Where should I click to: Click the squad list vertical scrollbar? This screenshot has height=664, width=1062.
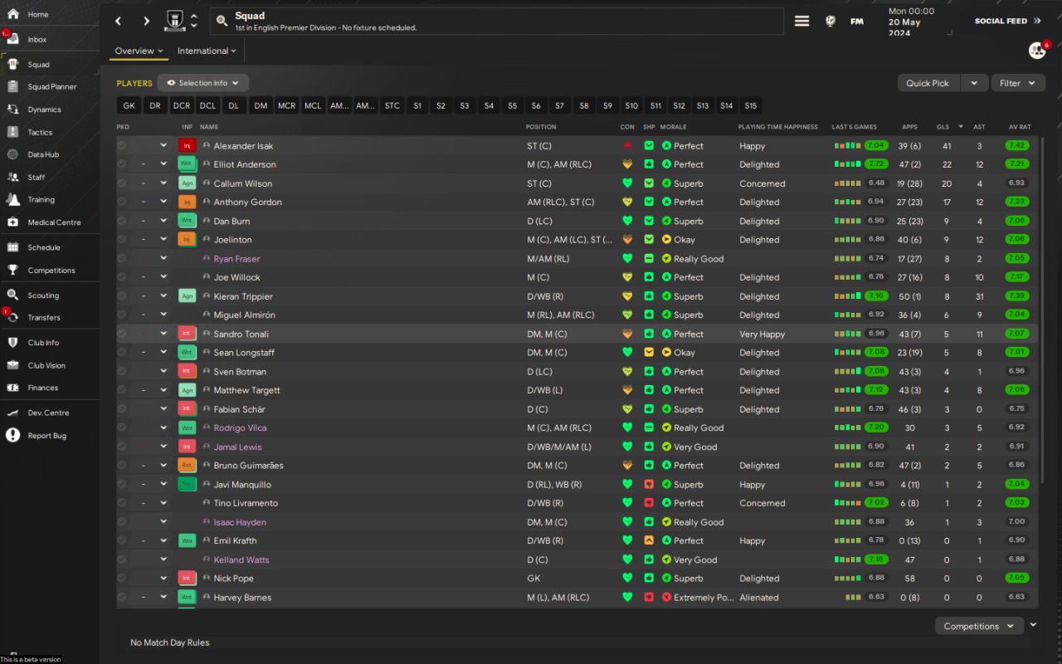(1043, 311)
